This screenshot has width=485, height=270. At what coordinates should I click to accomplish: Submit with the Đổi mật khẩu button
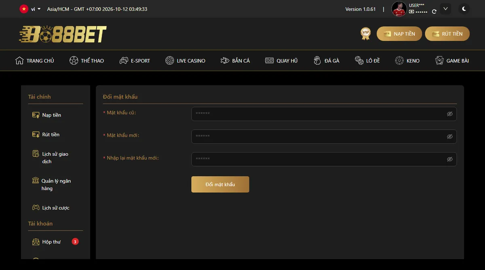pos(220,184)
